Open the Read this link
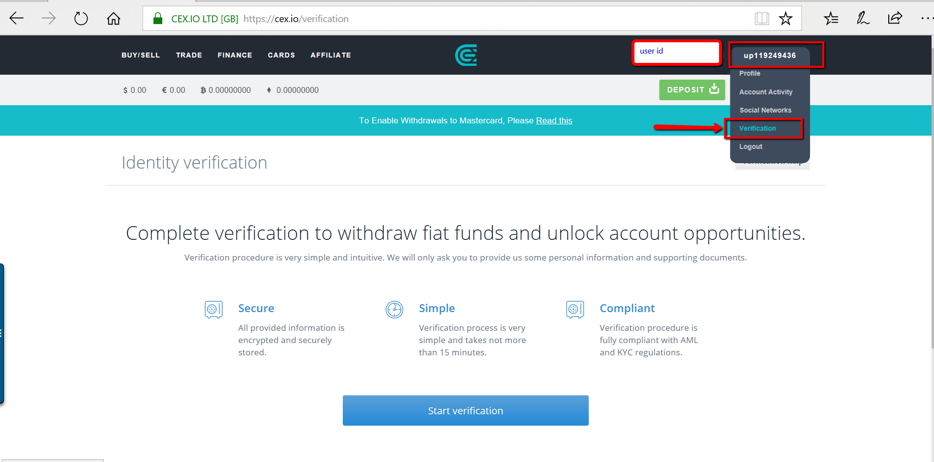934x462 pixels. pos(554,120)
